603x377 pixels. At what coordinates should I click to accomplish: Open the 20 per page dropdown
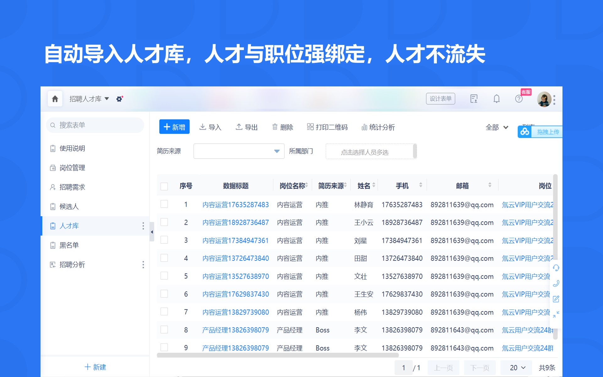pyautogui.click(x=517, y=368)
